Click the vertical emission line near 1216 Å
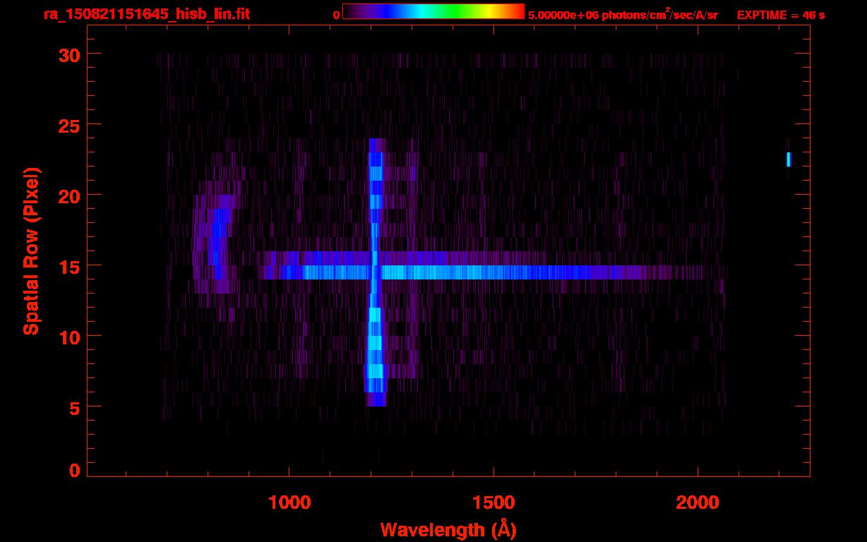The width and height of the screenshot is (867, 542). click(375, 272)
